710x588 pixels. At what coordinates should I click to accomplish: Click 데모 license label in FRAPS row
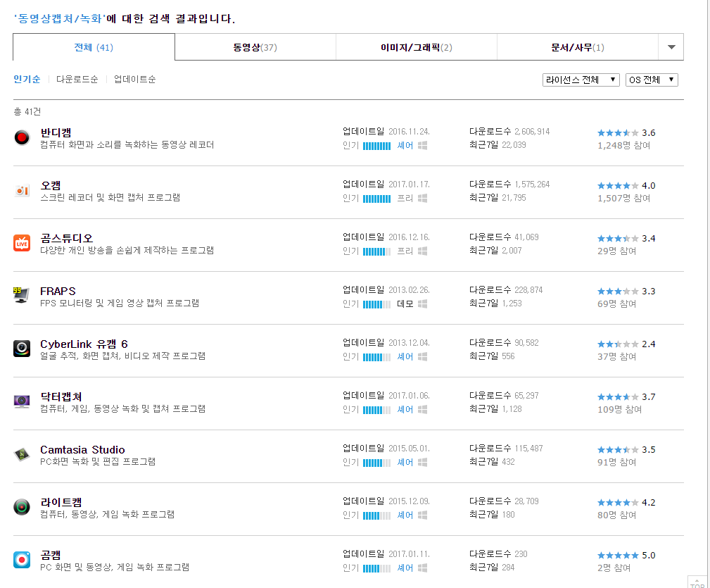pos(405,304)
